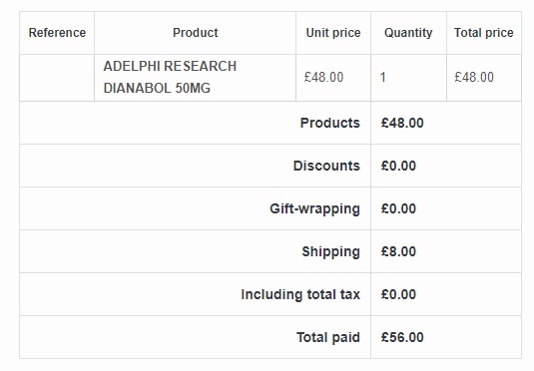Click the Shipping £8.00 amount
534x371 pixels.
(398, 251)
